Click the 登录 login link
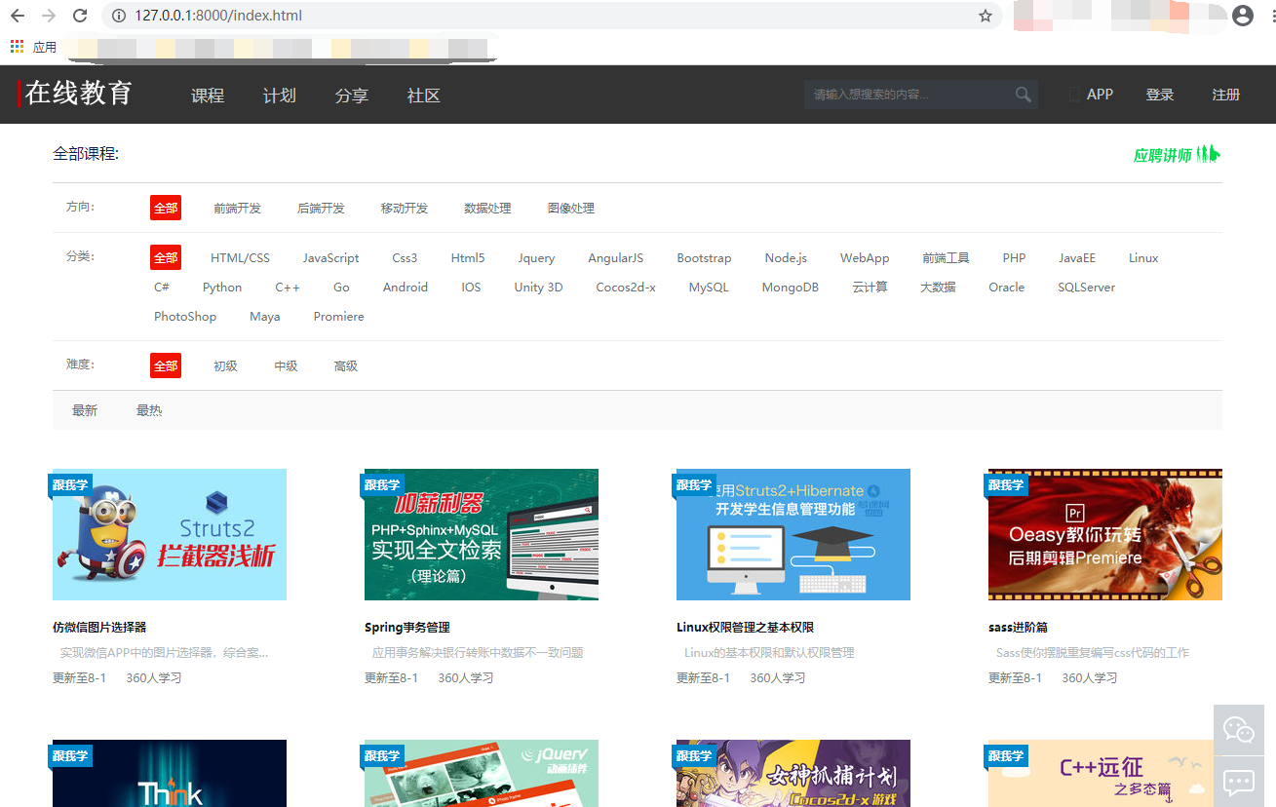The height and width of the screenshot is (807, 1276). click(x=1160, y=95)
